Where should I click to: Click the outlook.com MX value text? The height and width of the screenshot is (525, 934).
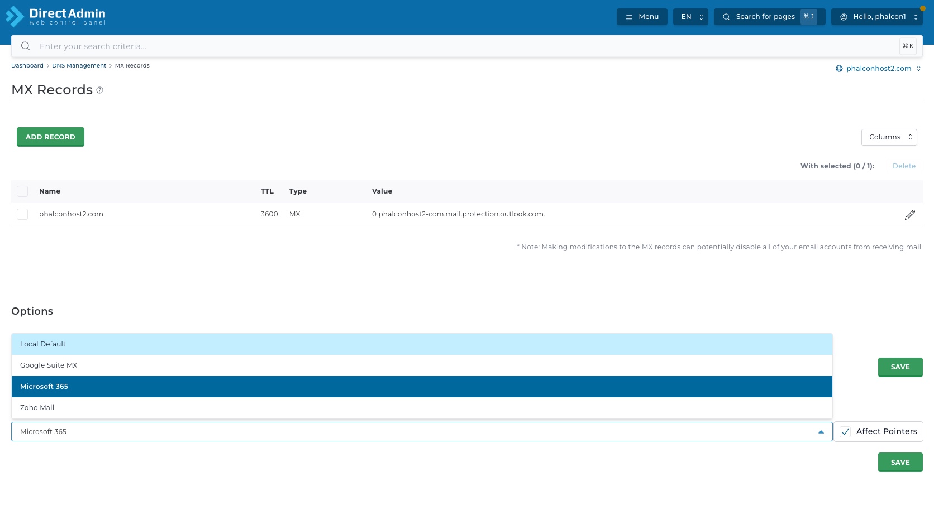click(x=459, y=214)
